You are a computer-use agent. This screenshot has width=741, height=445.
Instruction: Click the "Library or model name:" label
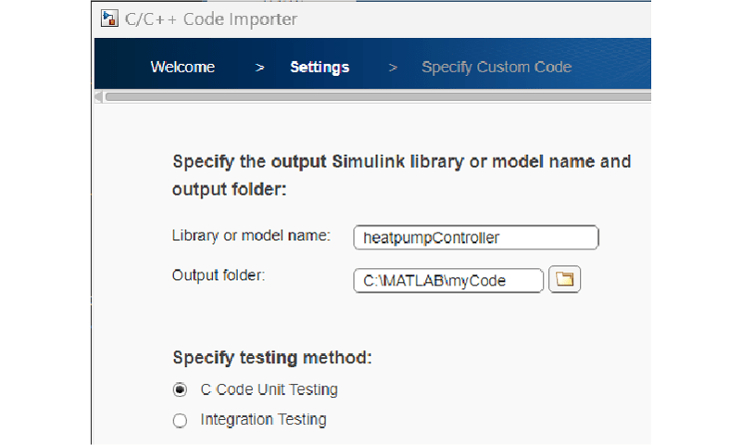(251, 235)
